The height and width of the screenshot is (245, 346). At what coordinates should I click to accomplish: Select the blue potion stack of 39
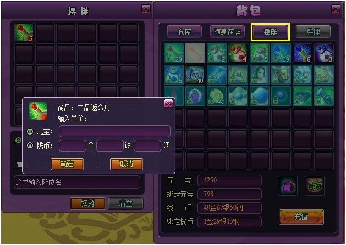point(281,53)
